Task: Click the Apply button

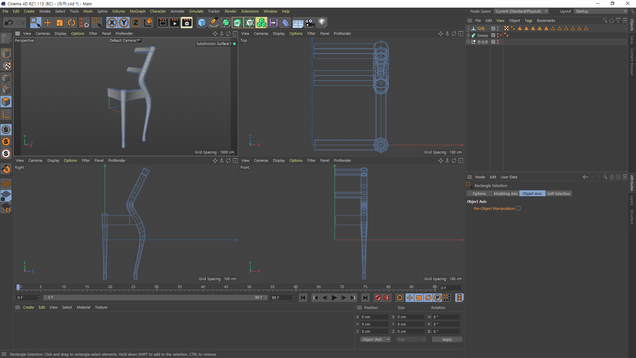Action: pyautogui.click(x=447, y=339)
